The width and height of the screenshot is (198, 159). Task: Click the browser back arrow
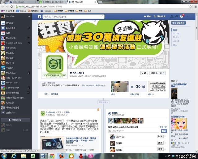(3, 7)
